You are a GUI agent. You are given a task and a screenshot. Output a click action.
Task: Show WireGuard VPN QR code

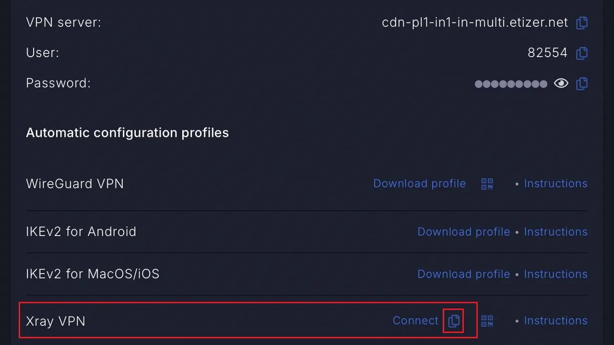pos(487,184)
